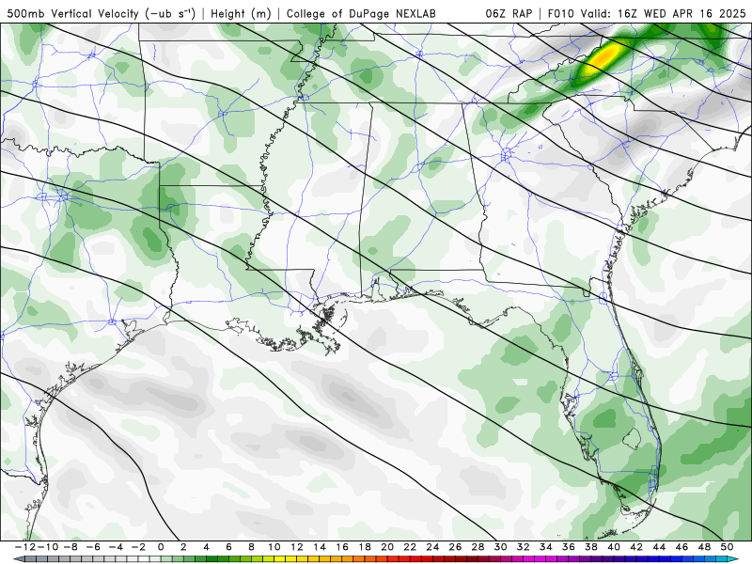The width and height of the screenshot is (752, 564).
Task: Click the '22' color scale label
Action: click(x=410, y=547)
